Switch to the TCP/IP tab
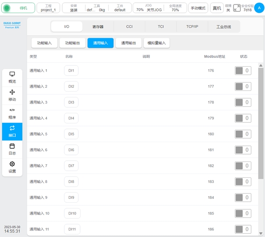The image size is (265, 237). [x=192, y=26]
